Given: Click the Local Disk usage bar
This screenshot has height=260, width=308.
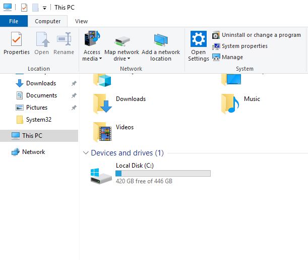Looking at the screenshot, I should tap(163, 174).
